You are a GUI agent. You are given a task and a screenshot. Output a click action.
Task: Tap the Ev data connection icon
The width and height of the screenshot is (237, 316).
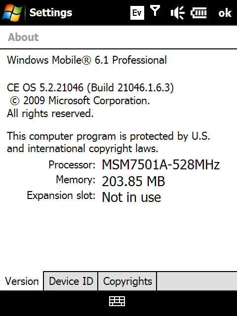(137, 13)
